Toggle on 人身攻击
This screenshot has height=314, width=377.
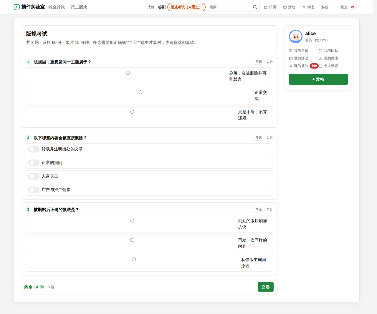(x=34, y=176)
